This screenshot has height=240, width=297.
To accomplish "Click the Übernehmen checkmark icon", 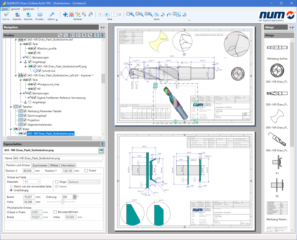I will click(6, 14).
